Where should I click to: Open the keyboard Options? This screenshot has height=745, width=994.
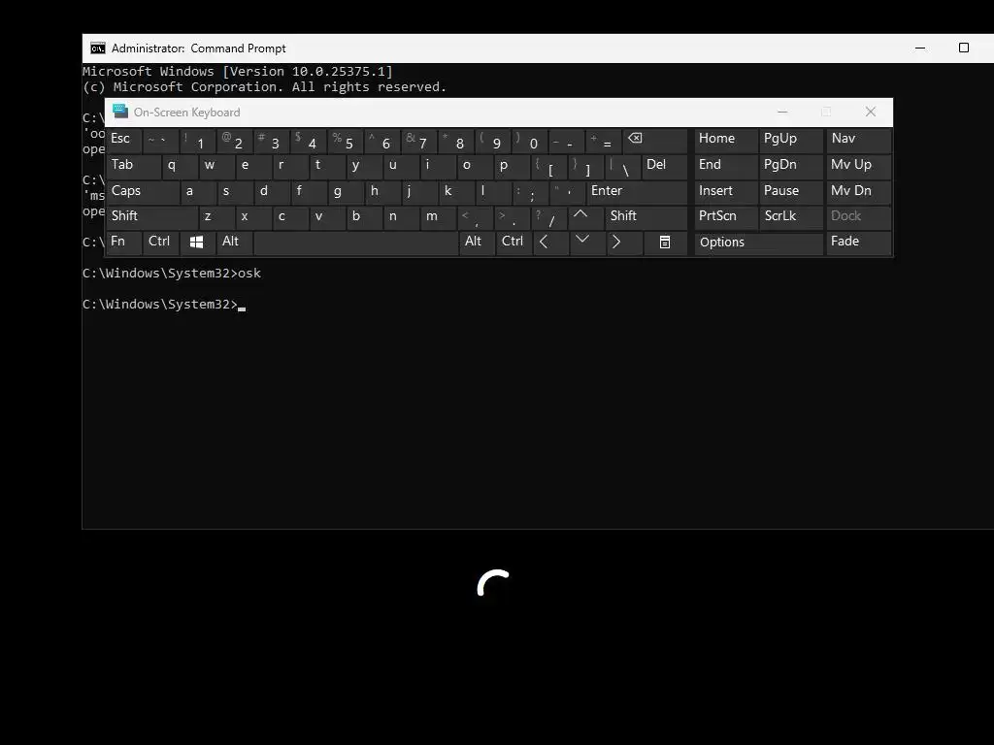759,243
